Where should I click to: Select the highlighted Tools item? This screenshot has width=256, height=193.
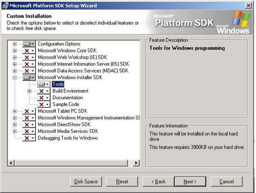58,84
